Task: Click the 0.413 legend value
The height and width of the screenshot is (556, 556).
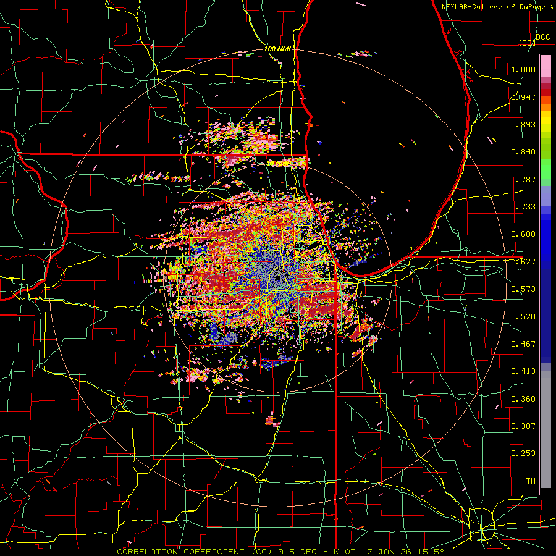Action: click(523, 371)
